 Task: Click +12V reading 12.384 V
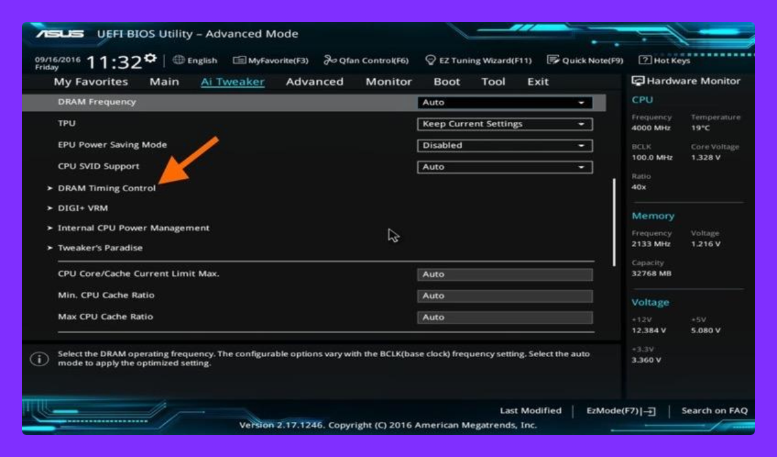coord(648,331)
